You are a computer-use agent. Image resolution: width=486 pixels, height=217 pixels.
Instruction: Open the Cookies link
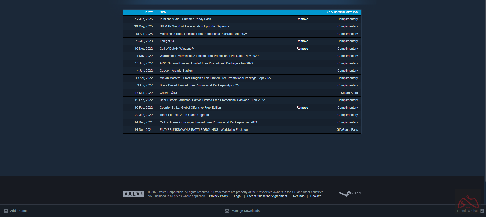pyautogui.click(x=316, y=196)
